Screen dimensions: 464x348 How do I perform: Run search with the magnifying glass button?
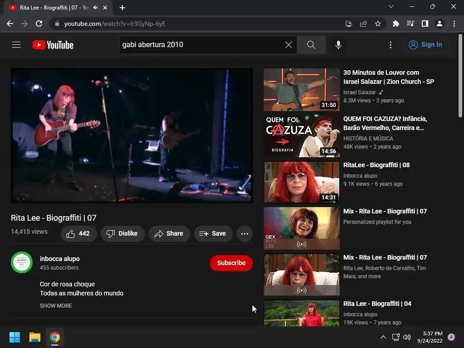coord(311,45)
